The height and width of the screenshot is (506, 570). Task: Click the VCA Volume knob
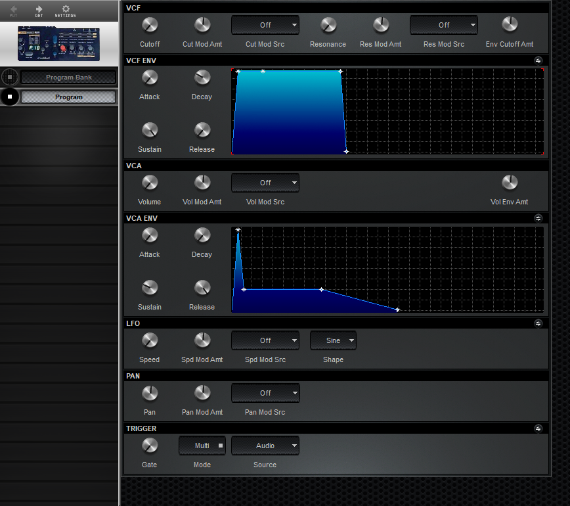point(150,183)
